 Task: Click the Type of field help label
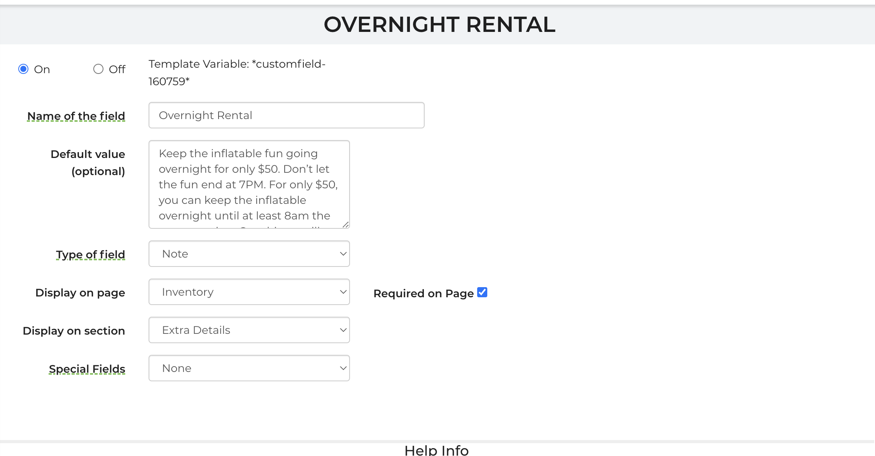91,254
